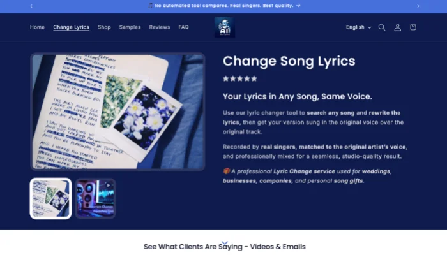Click the scroll-down chevron above testimonials

click(225, 243)
